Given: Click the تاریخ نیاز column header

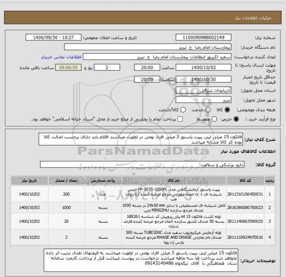Looking at the screenshot, I should (x=29, y=181).
